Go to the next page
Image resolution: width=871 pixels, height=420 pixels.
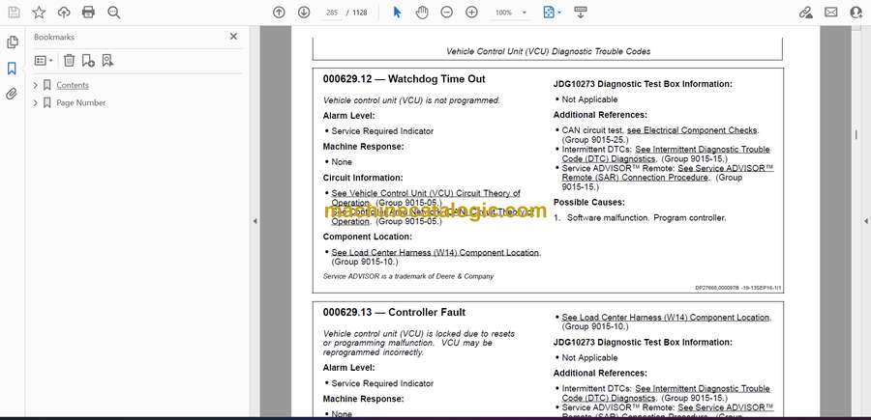[x=304, y=13]
